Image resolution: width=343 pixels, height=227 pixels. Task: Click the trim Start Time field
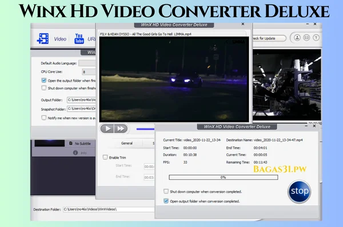tap(149, 166)
